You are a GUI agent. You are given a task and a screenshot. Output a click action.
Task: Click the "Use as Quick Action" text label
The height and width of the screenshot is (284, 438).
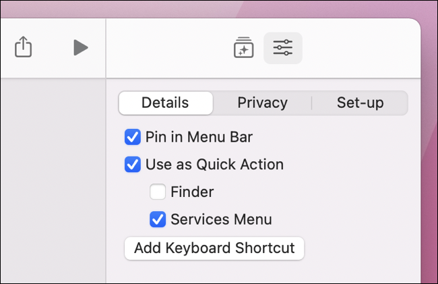pyautogui.click(x=214, y=165)
